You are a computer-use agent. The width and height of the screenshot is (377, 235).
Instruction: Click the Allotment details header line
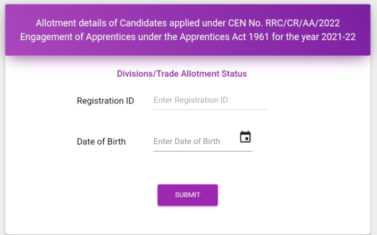pyautogui.click(x=187, y=23)
